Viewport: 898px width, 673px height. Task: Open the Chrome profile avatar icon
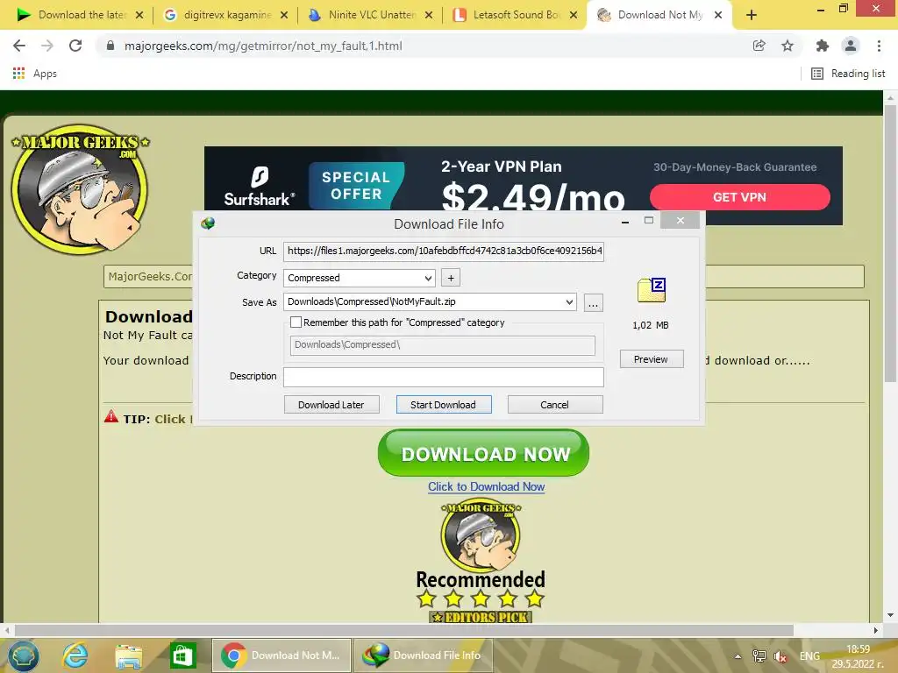[851, 46]
